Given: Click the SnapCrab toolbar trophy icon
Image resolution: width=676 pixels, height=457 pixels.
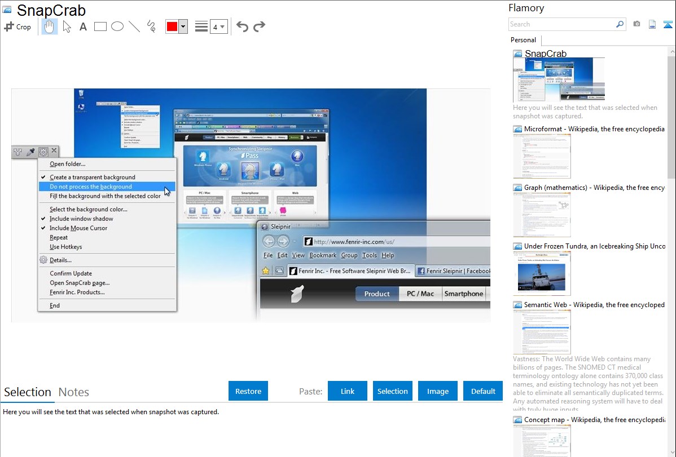Looking at the screenshot, I should pyautogui.click(x=17, y=152).
